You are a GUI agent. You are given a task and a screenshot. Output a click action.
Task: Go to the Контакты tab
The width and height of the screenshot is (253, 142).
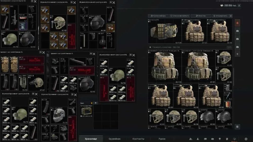pyautogui.click(x=138, y=139)
